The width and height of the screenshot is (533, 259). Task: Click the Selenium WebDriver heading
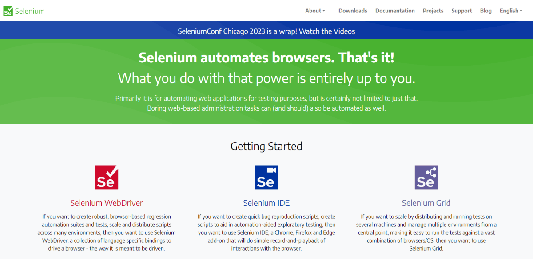click(x=107, y=203)
